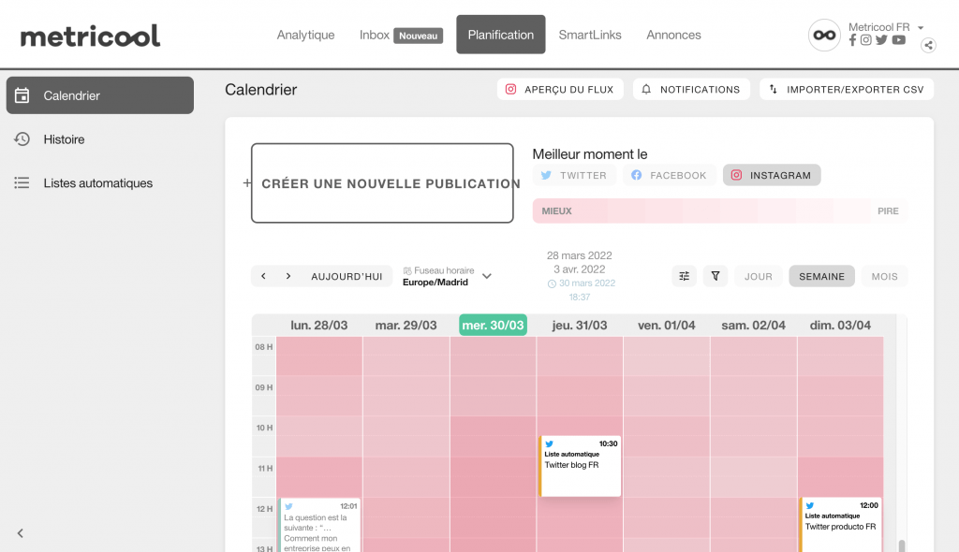Image resolution: width=959 pixels, height=552 pixels.
Task: Select the highlighted mer. 30/03 header
Action: pyautogui.click(x=493, y=326)
